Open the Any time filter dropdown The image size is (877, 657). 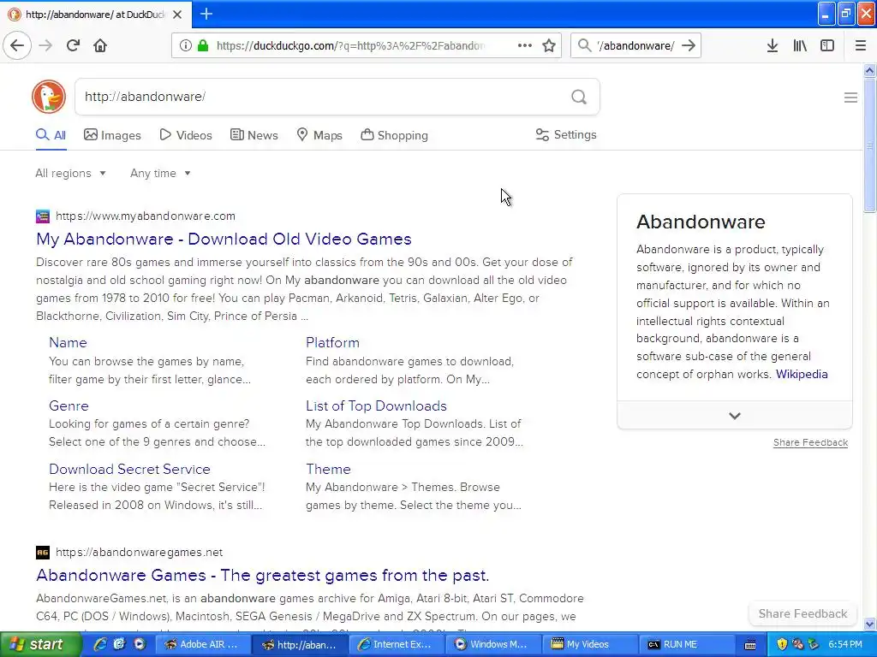tap(160, 173)
